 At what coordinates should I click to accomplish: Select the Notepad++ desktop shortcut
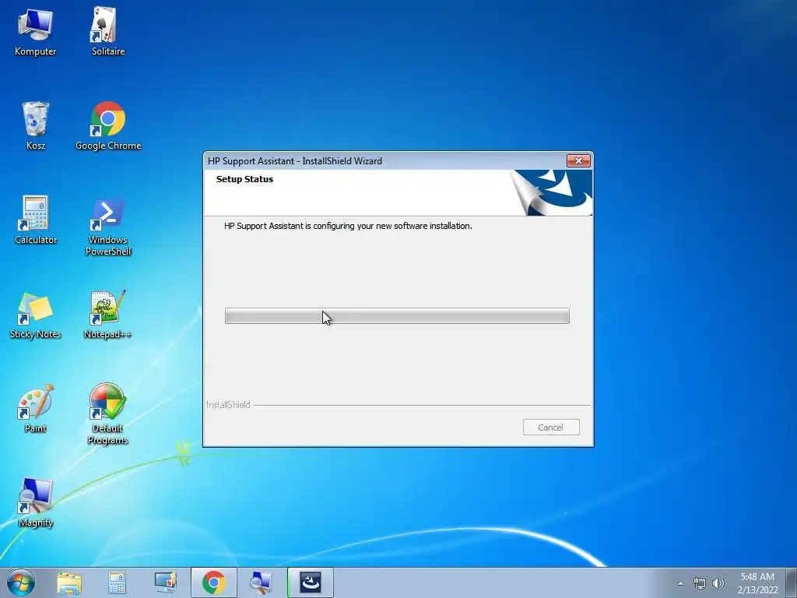[x=107, y=315]
